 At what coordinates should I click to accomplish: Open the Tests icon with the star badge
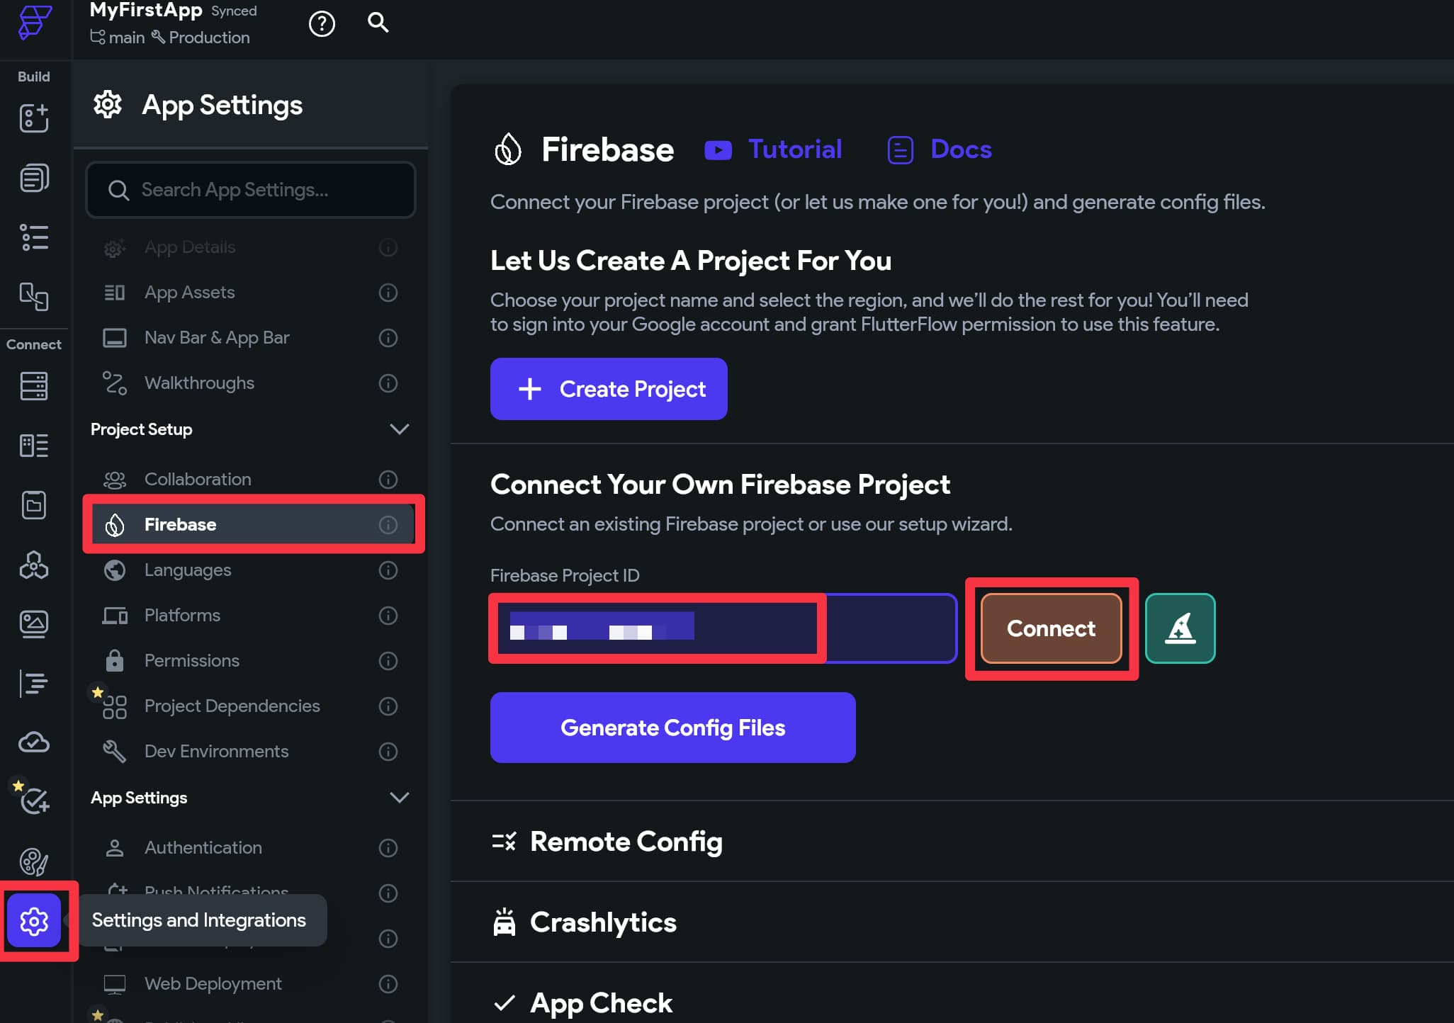34,801
